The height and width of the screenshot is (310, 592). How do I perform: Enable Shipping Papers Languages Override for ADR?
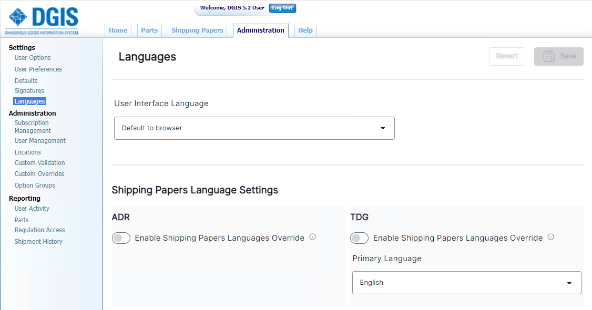121,237
